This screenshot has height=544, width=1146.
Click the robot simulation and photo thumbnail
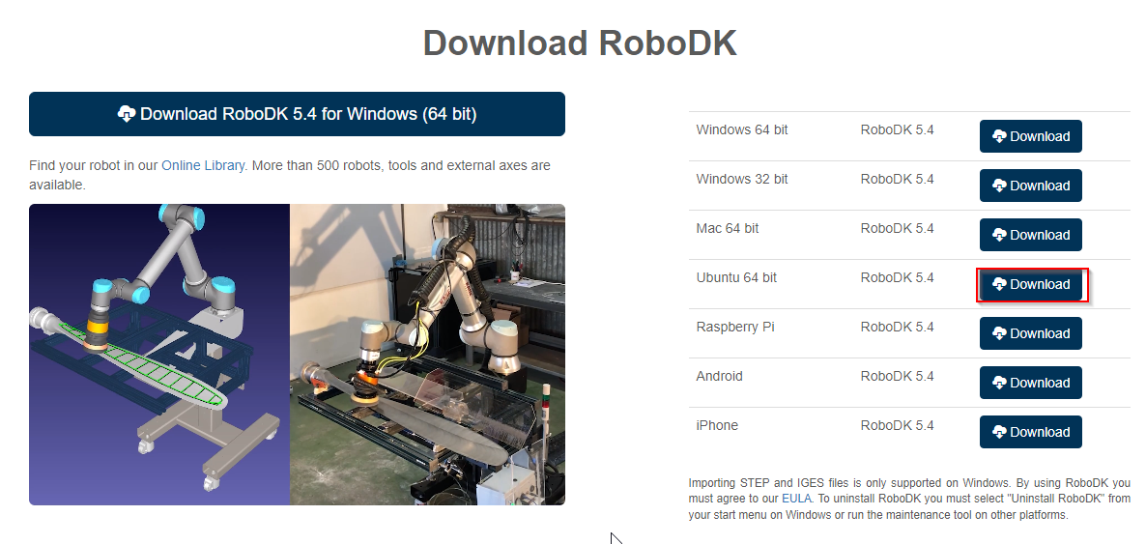click(297, 355)
